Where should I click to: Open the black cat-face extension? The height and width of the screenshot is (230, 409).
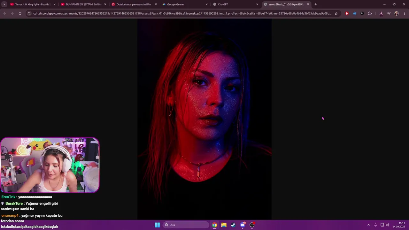click(x=362, y=13)
